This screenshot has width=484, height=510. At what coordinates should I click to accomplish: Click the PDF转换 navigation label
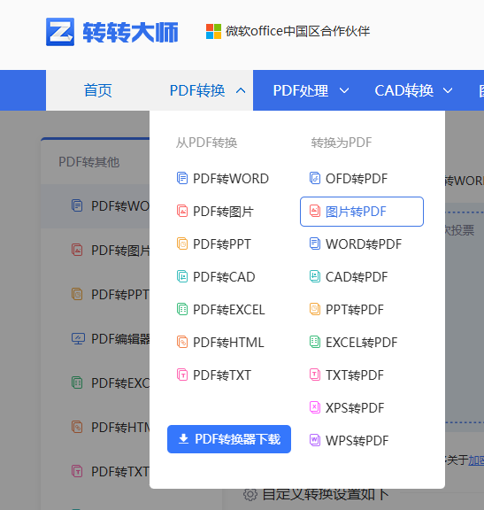(197, 90)
